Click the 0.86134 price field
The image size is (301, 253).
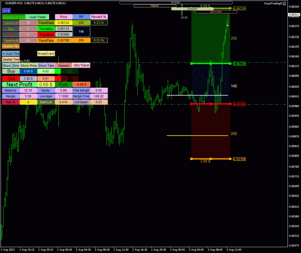pos(64,28)
